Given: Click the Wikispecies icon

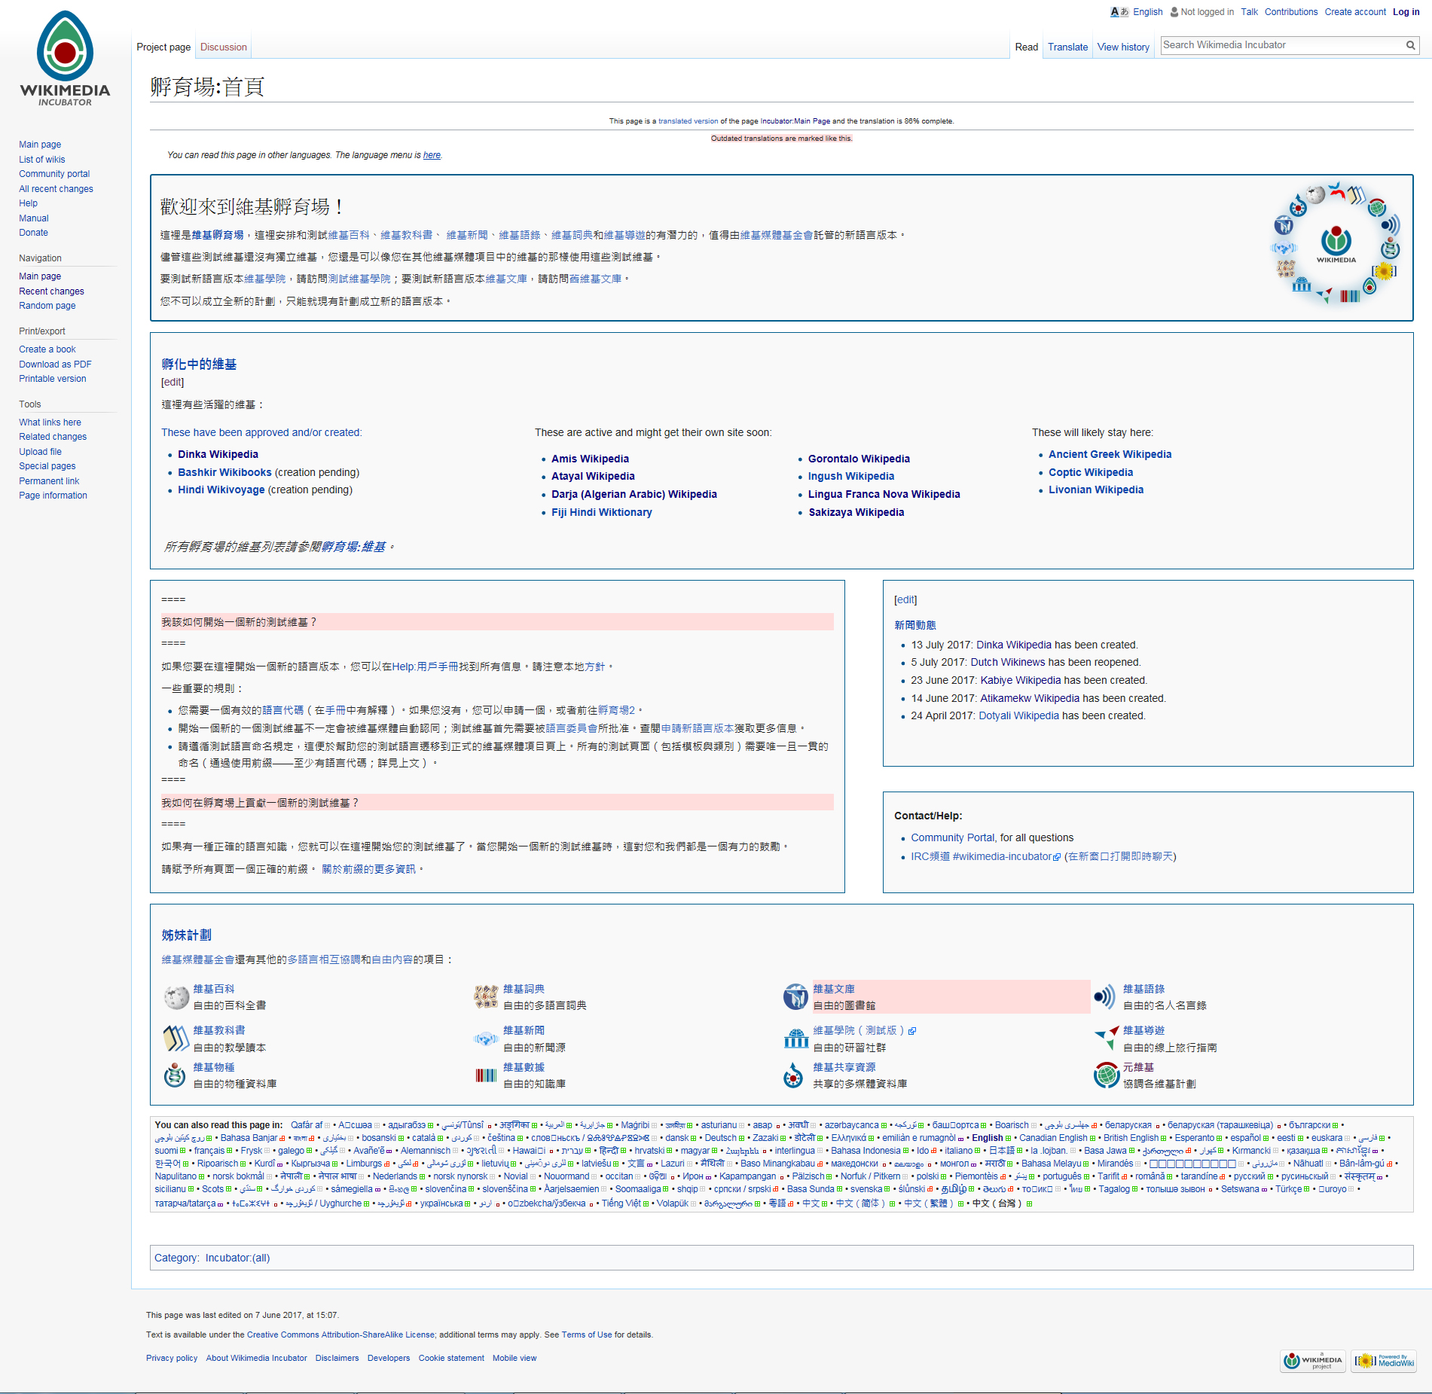Looking at the screenshot, I should click(x=175, y=1075).
